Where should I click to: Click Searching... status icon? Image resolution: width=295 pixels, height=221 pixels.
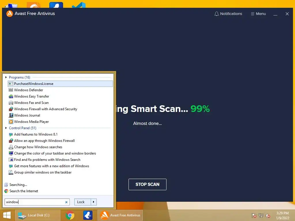click(x=6, y=185)
